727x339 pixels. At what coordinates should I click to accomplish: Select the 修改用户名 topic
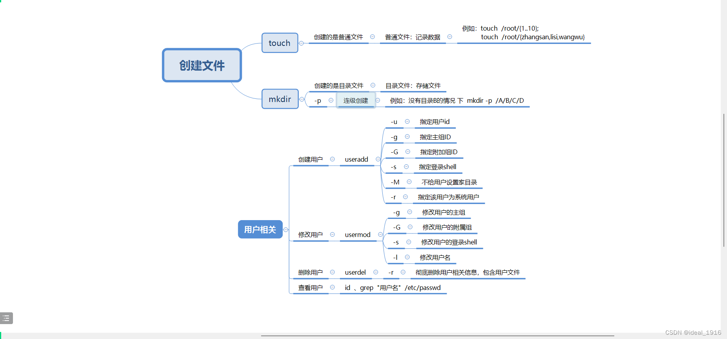435,257
